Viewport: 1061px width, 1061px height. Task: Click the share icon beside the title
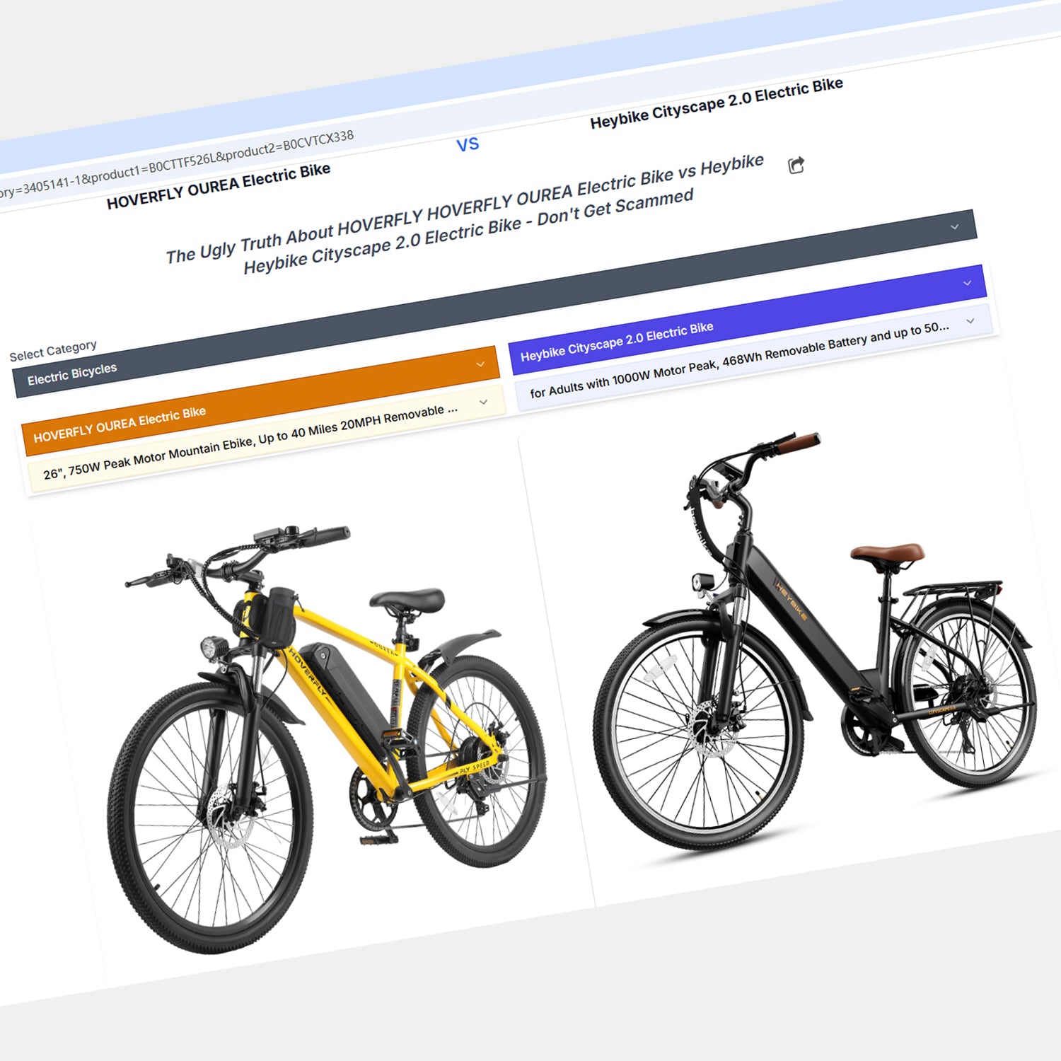click(796, 166)
